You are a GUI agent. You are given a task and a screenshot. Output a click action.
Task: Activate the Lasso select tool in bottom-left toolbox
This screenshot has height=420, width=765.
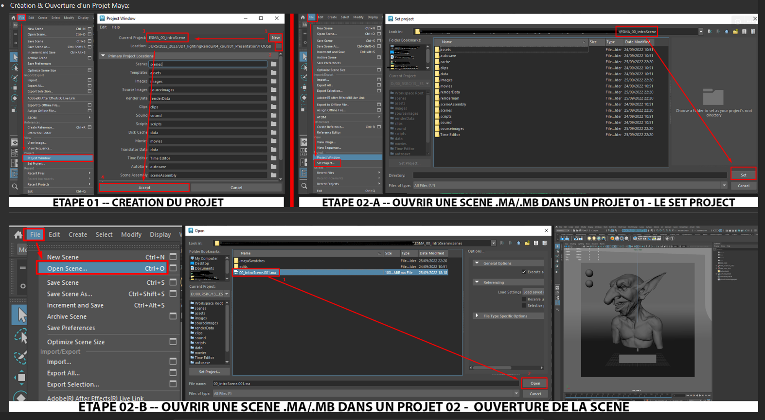[x=20, y=336]
